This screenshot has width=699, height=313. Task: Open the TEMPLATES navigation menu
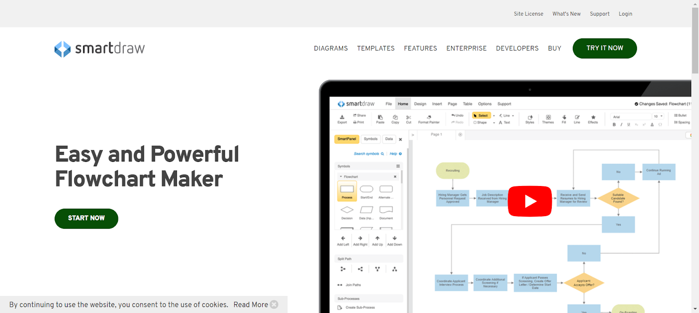click(x=376, y=48)
